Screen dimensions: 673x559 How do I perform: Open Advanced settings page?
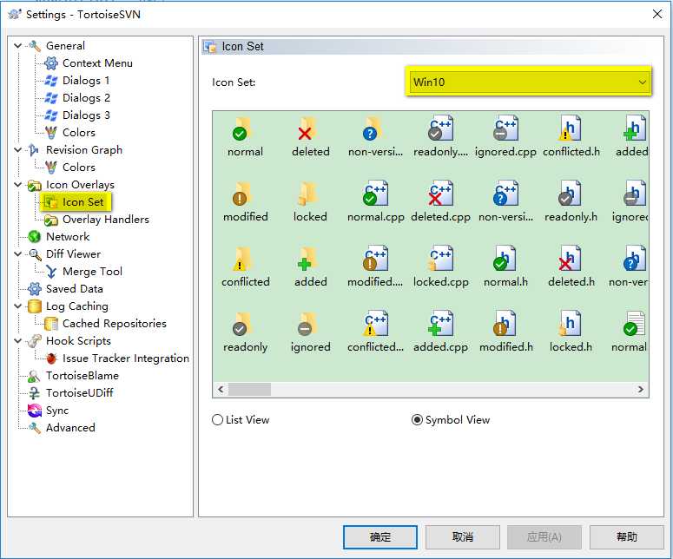(x=70, y=428)
